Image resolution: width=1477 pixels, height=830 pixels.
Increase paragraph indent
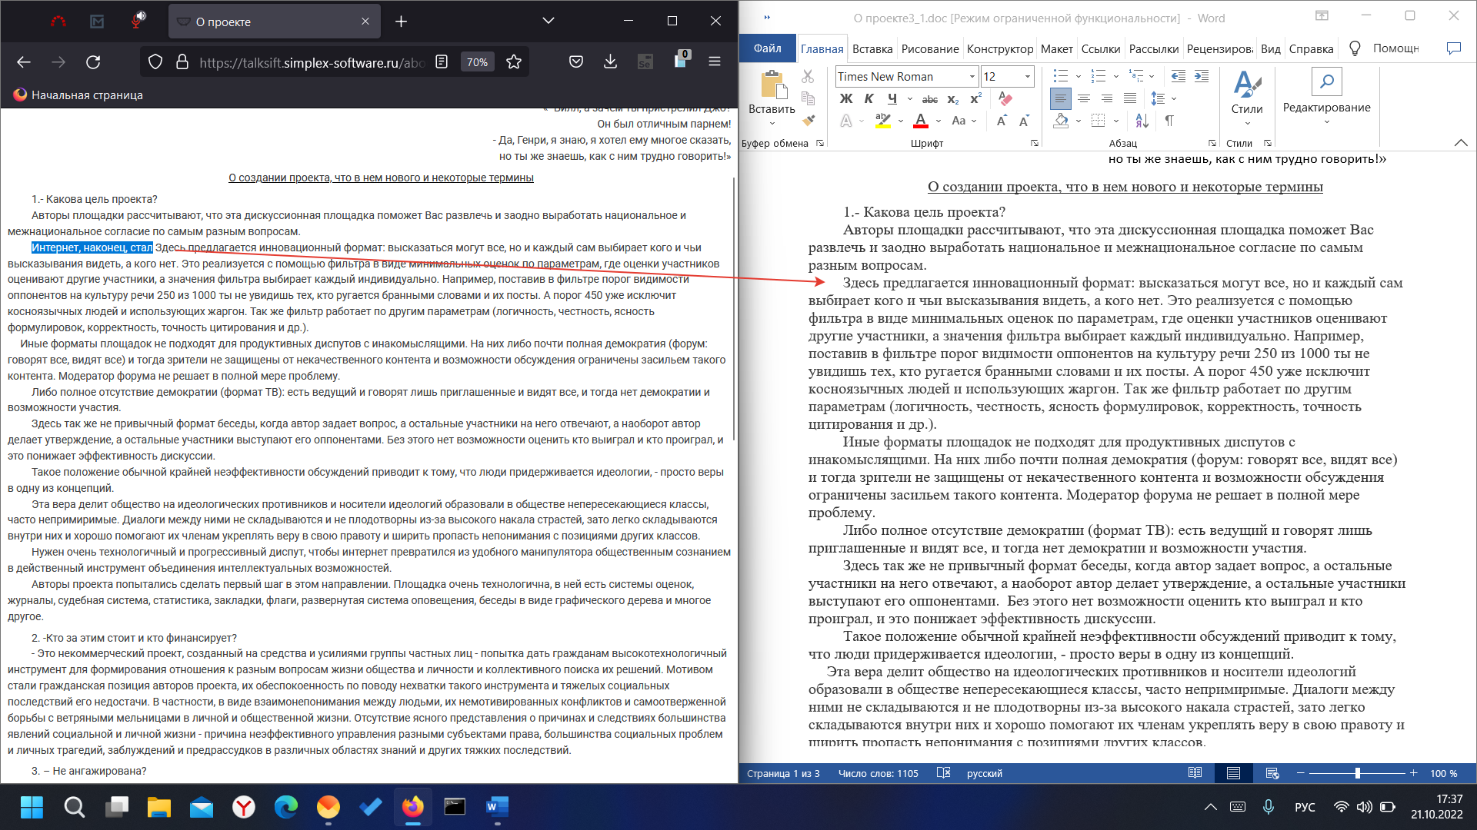pyautogui.click(x=1201, y=76)
